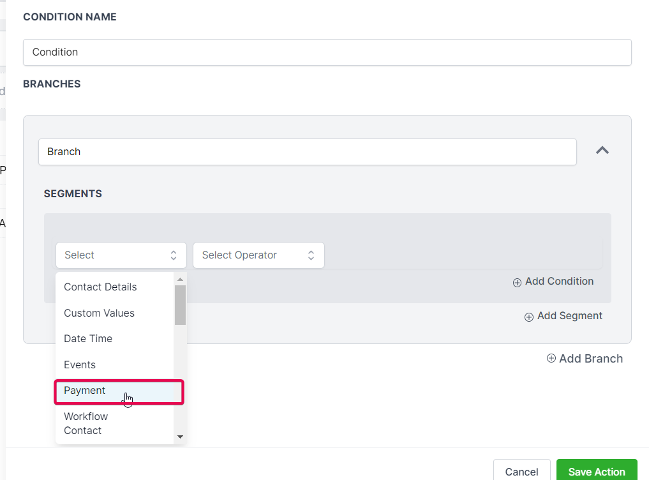Select the Date Time option
The image size is (649, 480).
click(x=88, y=339)
